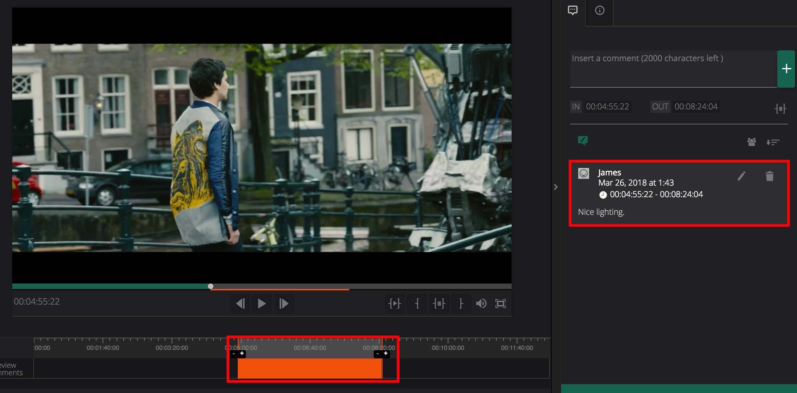Image resolution: width=797 pixels, height=393 pixels.
Task: Collapse the side panel with chevron
Action: pyautogui.click(x=556, y=187)
